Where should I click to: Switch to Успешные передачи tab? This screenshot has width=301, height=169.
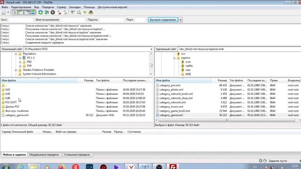77,154
